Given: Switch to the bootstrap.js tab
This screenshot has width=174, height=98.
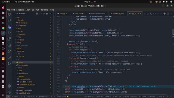Looking at the screenshot, I should (117, 14).
